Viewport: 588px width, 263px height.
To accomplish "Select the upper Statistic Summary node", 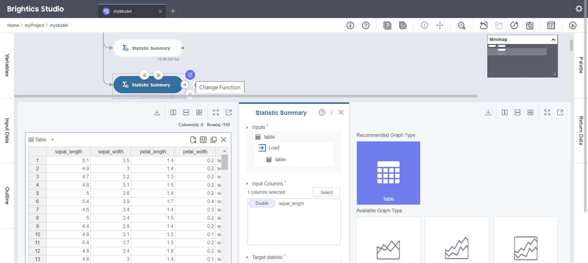I will [x=148, y=48].
